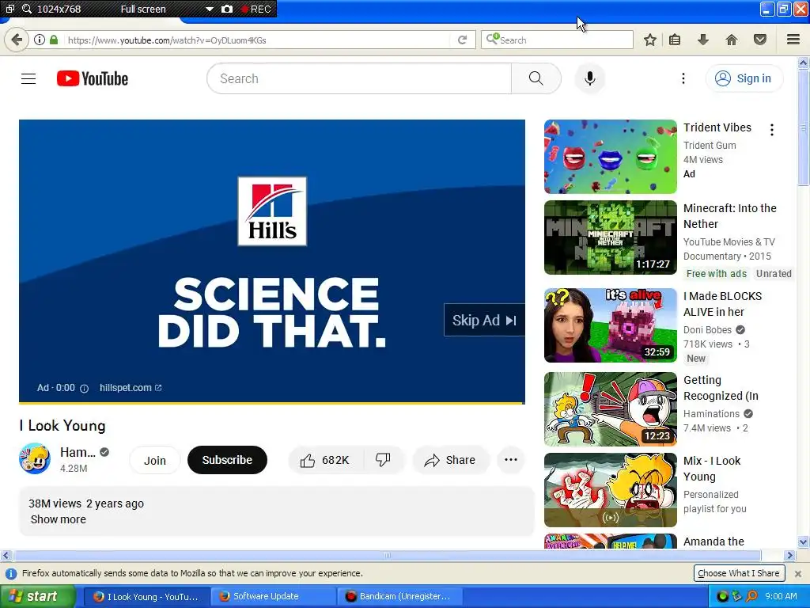Viewport: 810px width, 608px height.
Task: Open the Firefox hamburger menu
Action: [x=793, y=40]
